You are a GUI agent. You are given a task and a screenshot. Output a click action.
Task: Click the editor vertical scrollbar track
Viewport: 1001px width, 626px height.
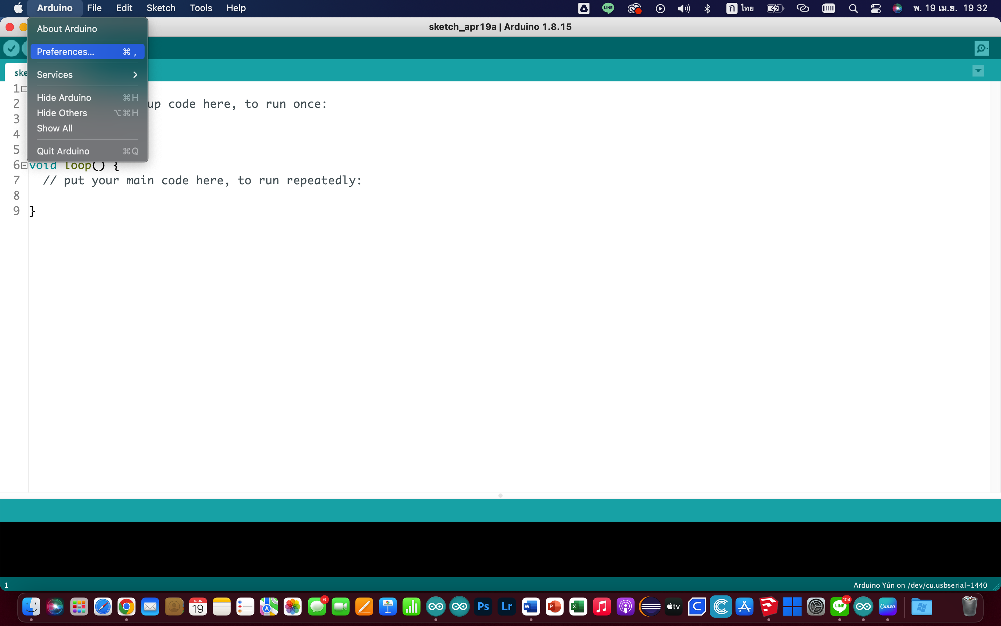tap(996, 287)
